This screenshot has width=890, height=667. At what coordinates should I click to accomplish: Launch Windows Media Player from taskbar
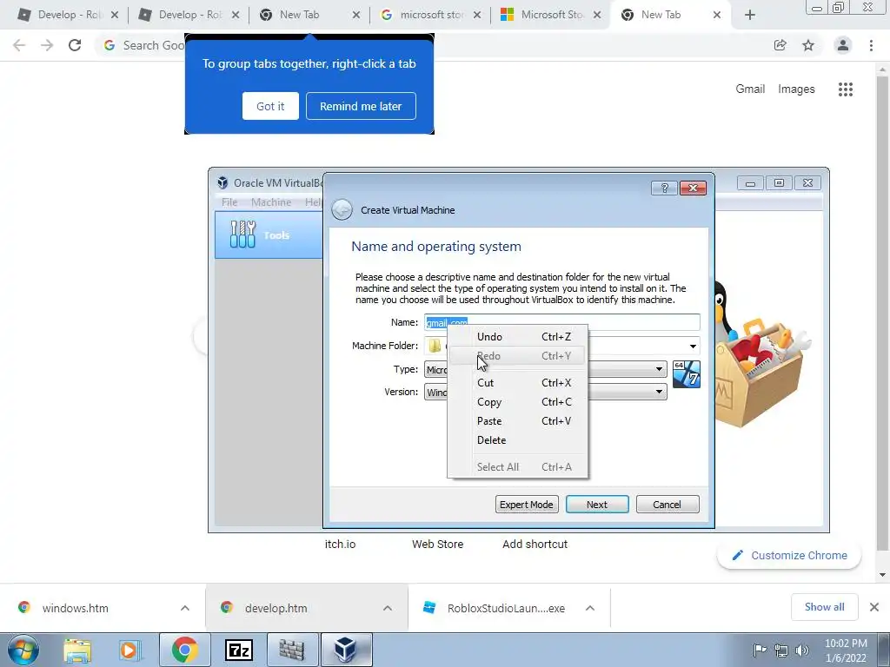pyautogui.click(x=130, y=650)
